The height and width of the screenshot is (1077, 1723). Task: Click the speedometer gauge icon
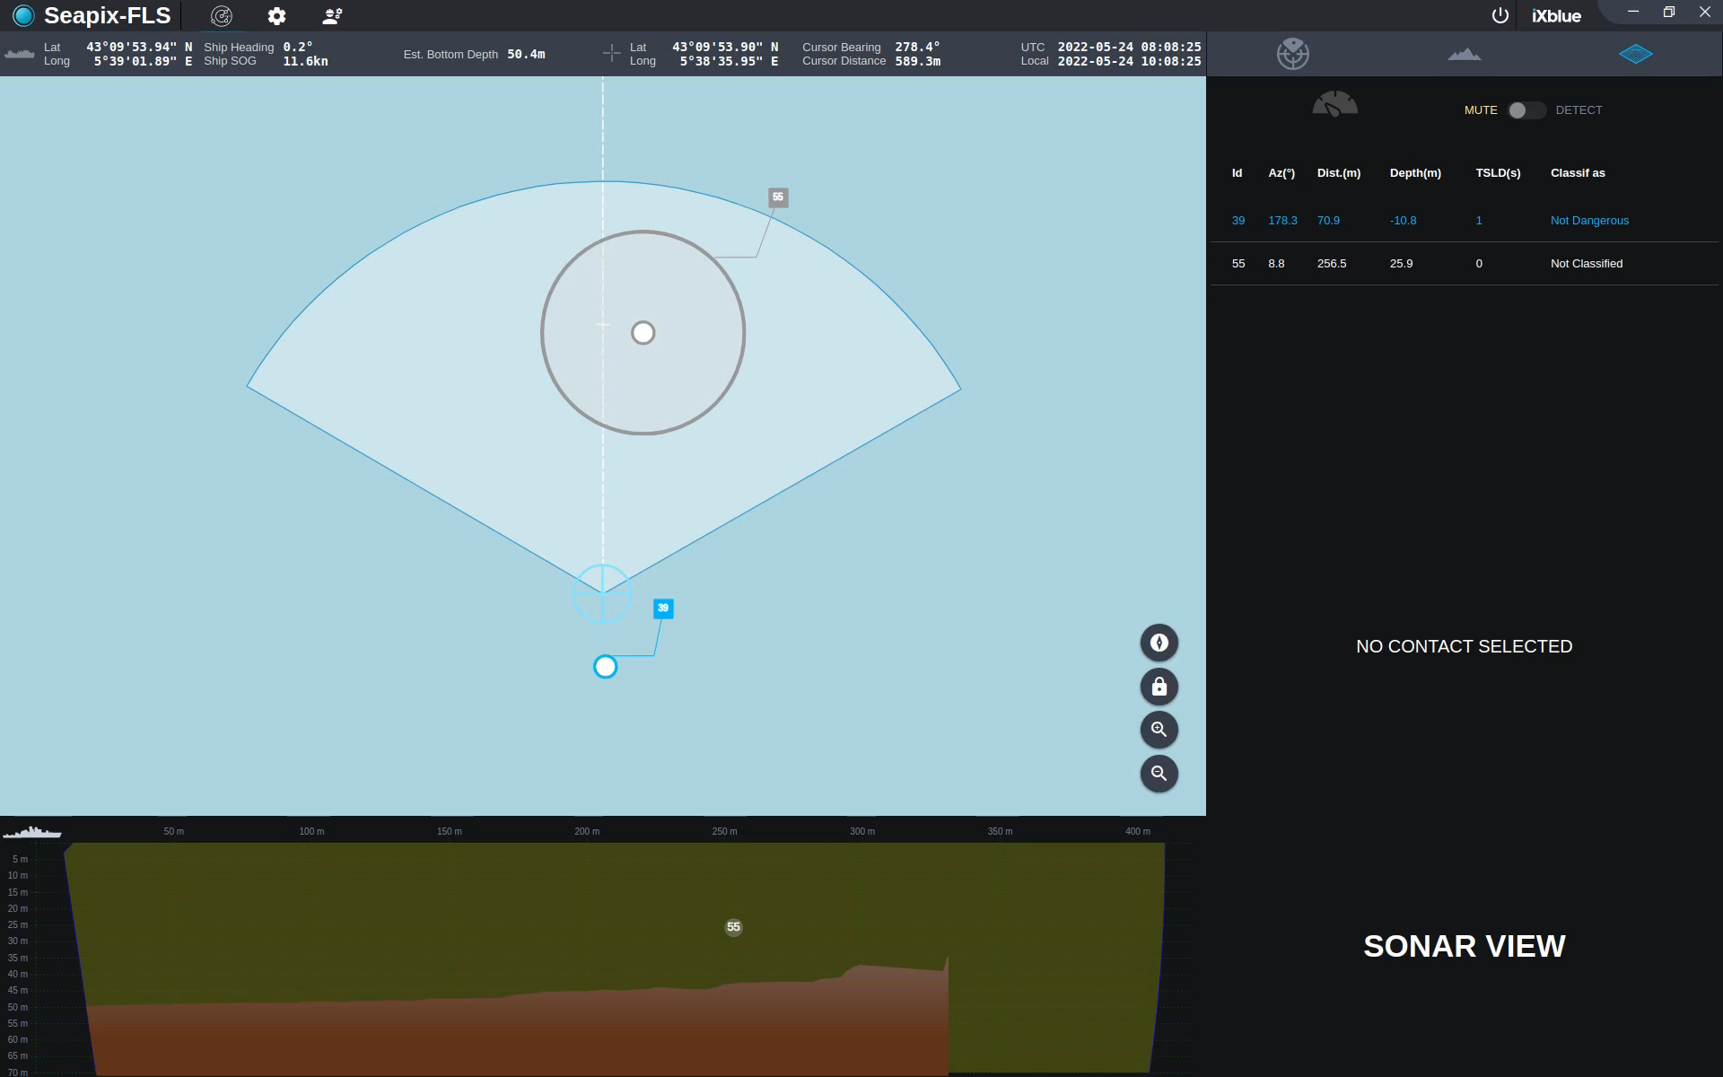pos(1334,104)
